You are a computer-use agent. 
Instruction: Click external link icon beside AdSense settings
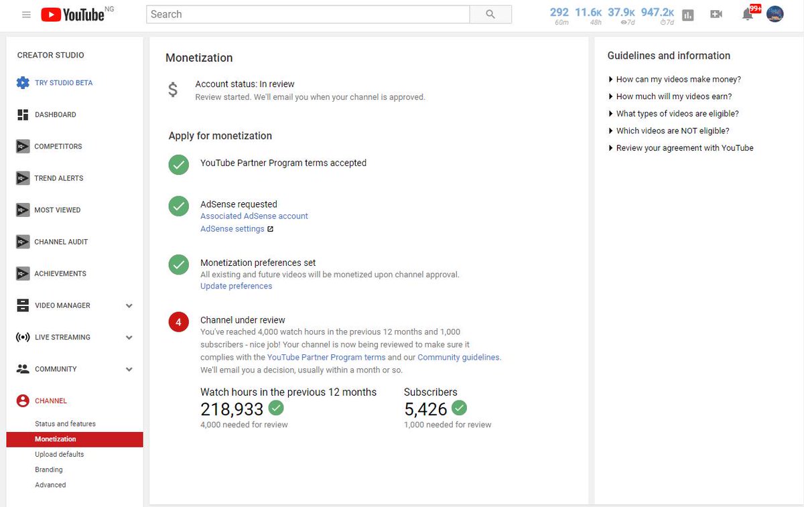270,229
